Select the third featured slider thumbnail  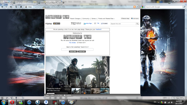pyautogui.click(x=95, y=91)
